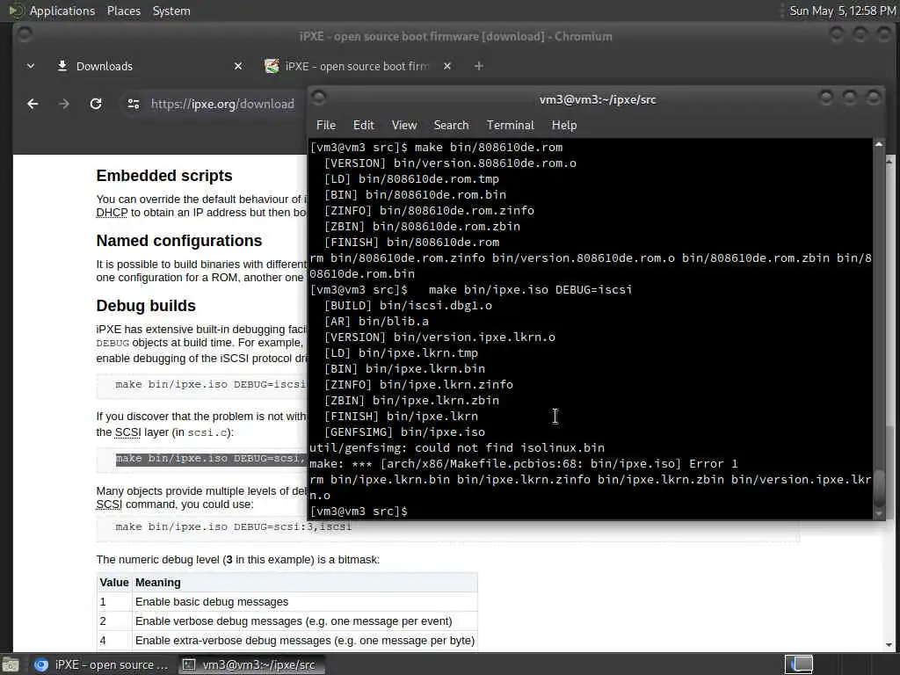Viewport: 900px width, 675px height.
Task: Click the Show Desktop icon in bottom panel
Action: [11, 664]
